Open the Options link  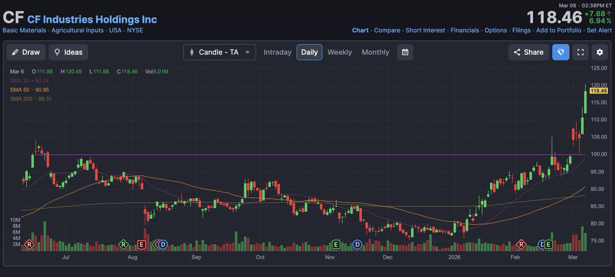tap(496, 30)
